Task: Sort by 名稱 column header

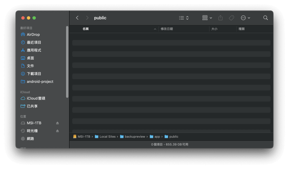Action: click(86, 29)
